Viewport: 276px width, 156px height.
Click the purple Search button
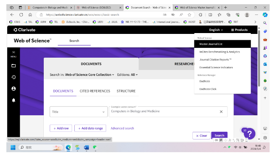(x=220, y=136)
